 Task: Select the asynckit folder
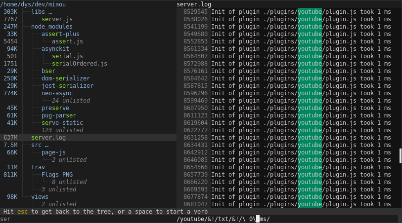click(x=55, y=49)
